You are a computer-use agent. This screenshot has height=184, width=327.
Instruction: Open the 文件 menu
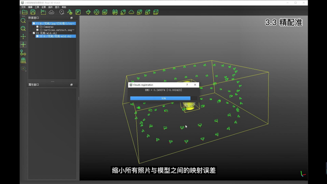point(24,7)
